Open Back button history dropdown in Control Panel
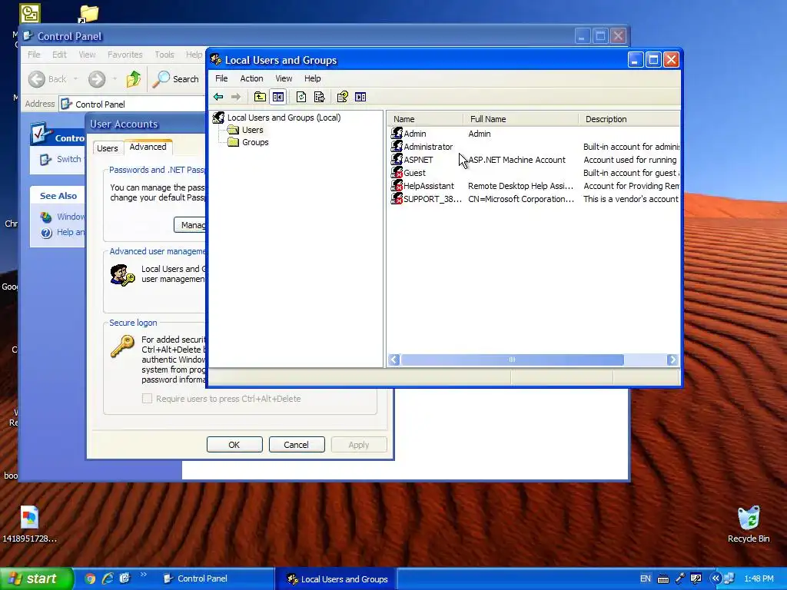787x590 pixels. pyautogui.click(x=76, y=79)
